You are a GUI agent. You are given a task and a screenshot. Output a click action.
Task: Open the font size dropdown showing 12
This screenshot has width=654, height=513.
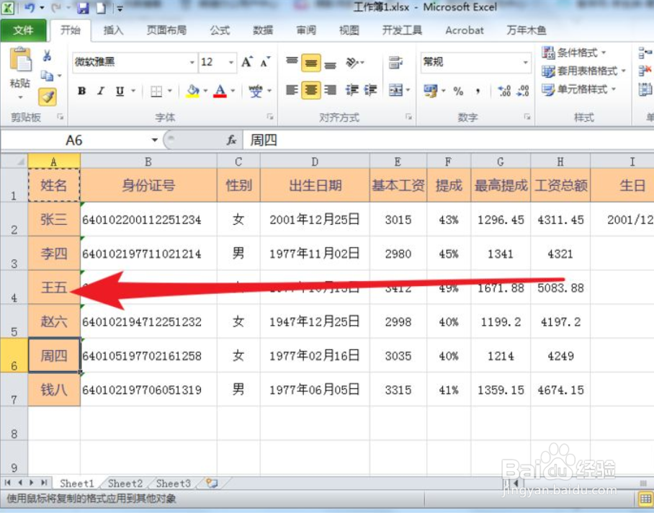[x=230, y=63]
